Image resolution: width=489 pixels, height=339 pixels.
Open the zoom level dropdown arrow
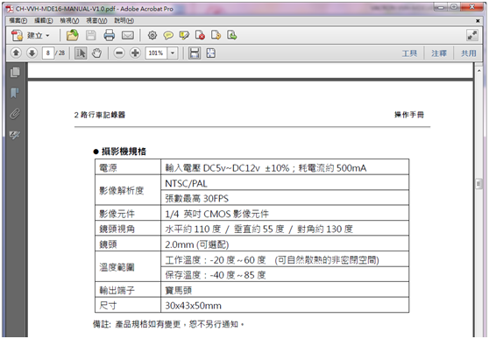173,53
